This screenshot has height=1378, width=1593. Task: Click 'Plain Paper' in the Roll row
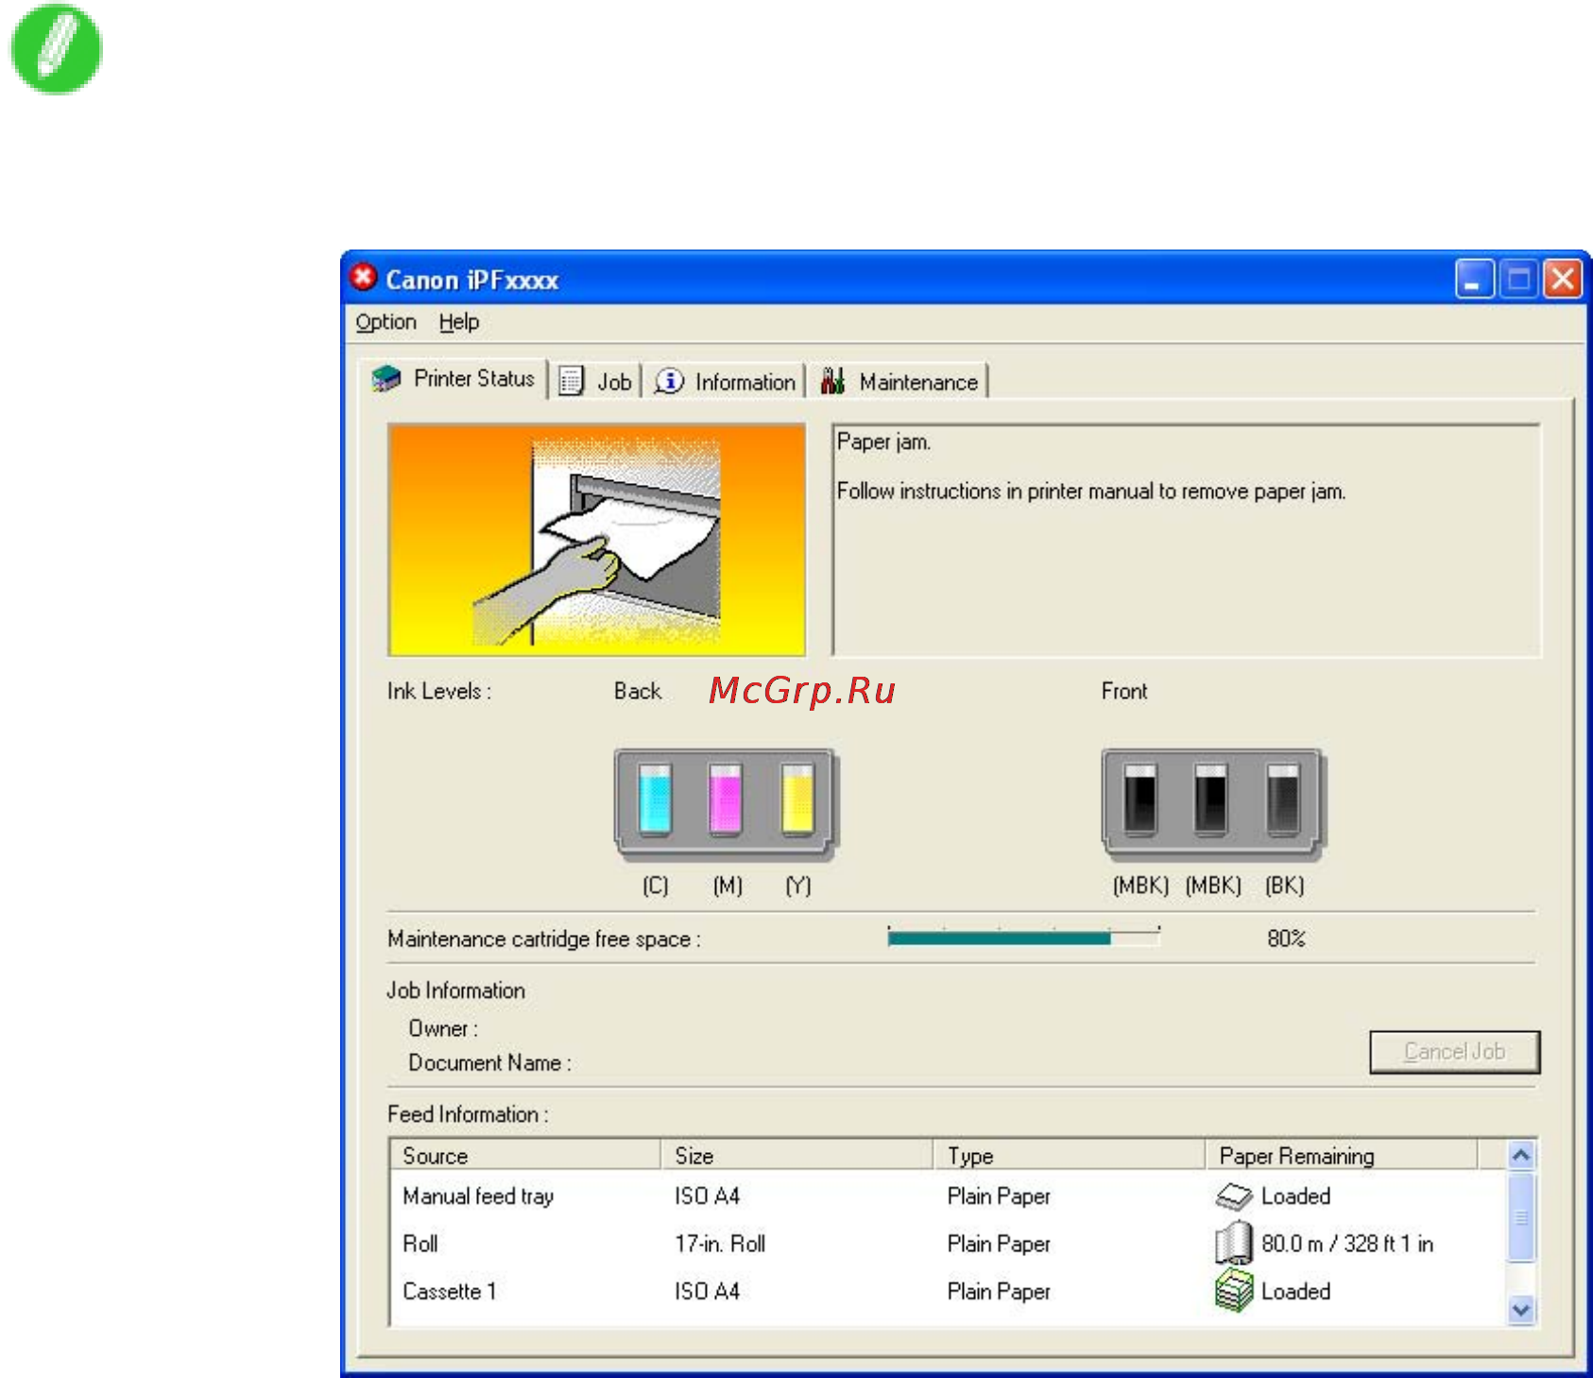pyautogui.click(x=999, y=1244)
